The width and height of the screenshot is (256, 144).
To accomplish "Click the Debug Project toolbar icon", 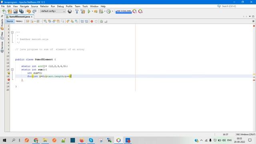I will [96, 11].
